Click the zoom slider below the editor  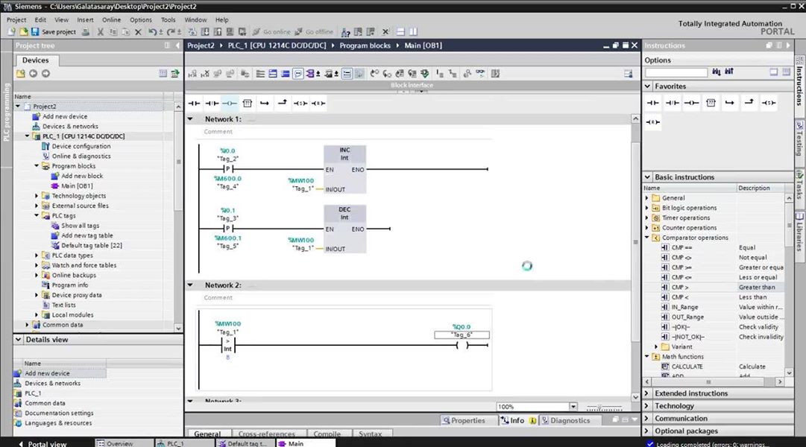click(x=604, y=408)
